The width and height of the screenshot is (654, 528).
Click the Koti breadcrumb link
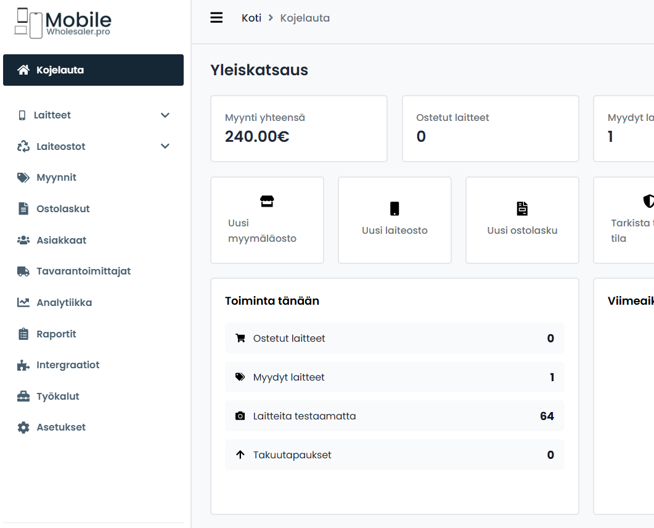coord(251,18)
